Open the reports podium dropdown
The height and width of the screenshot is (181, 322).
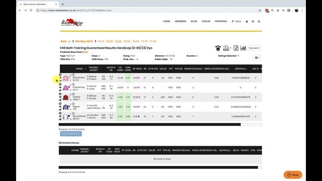[x=227, y=48]
